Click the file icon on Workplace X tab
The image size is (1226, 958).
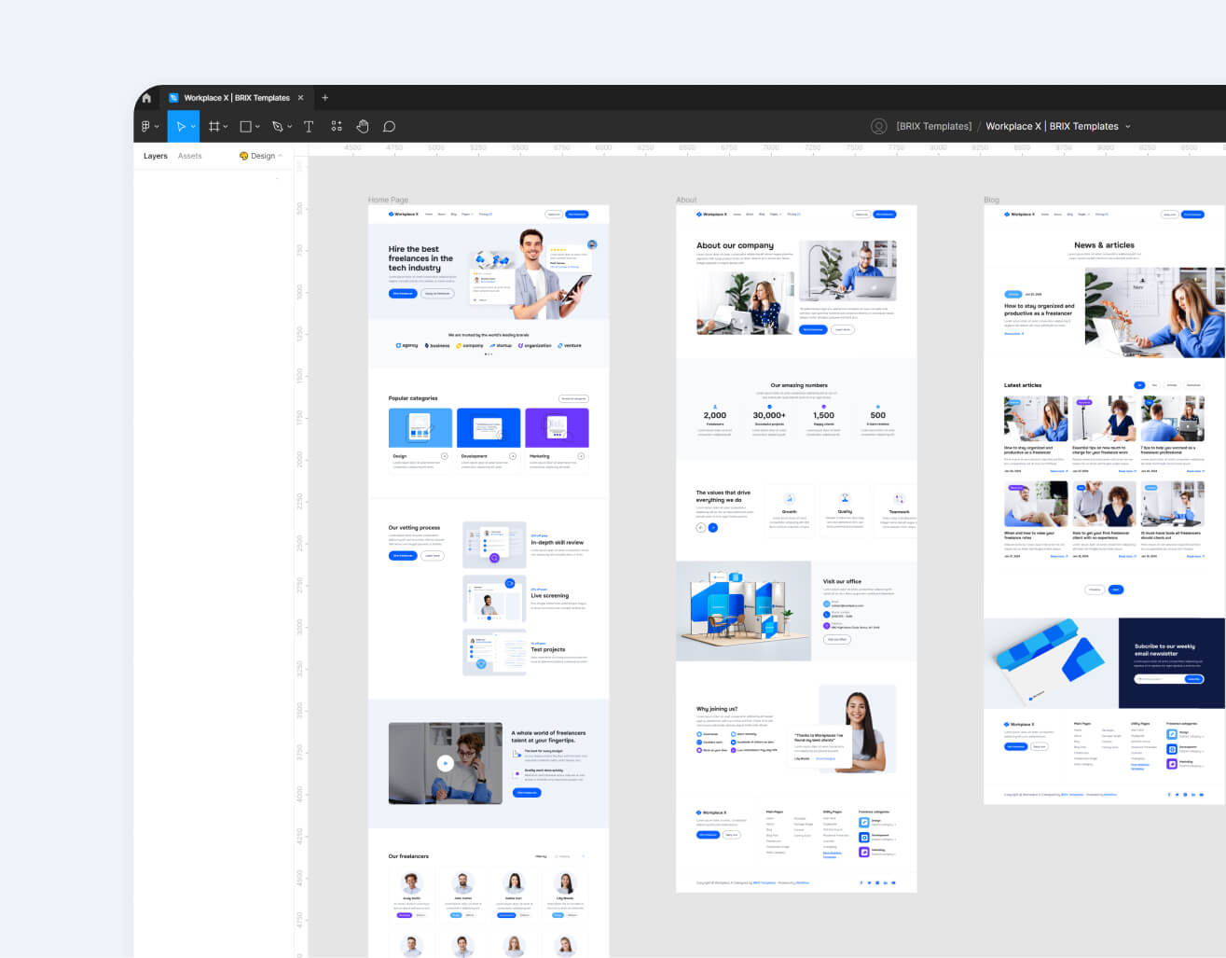[x=173, y=98]
